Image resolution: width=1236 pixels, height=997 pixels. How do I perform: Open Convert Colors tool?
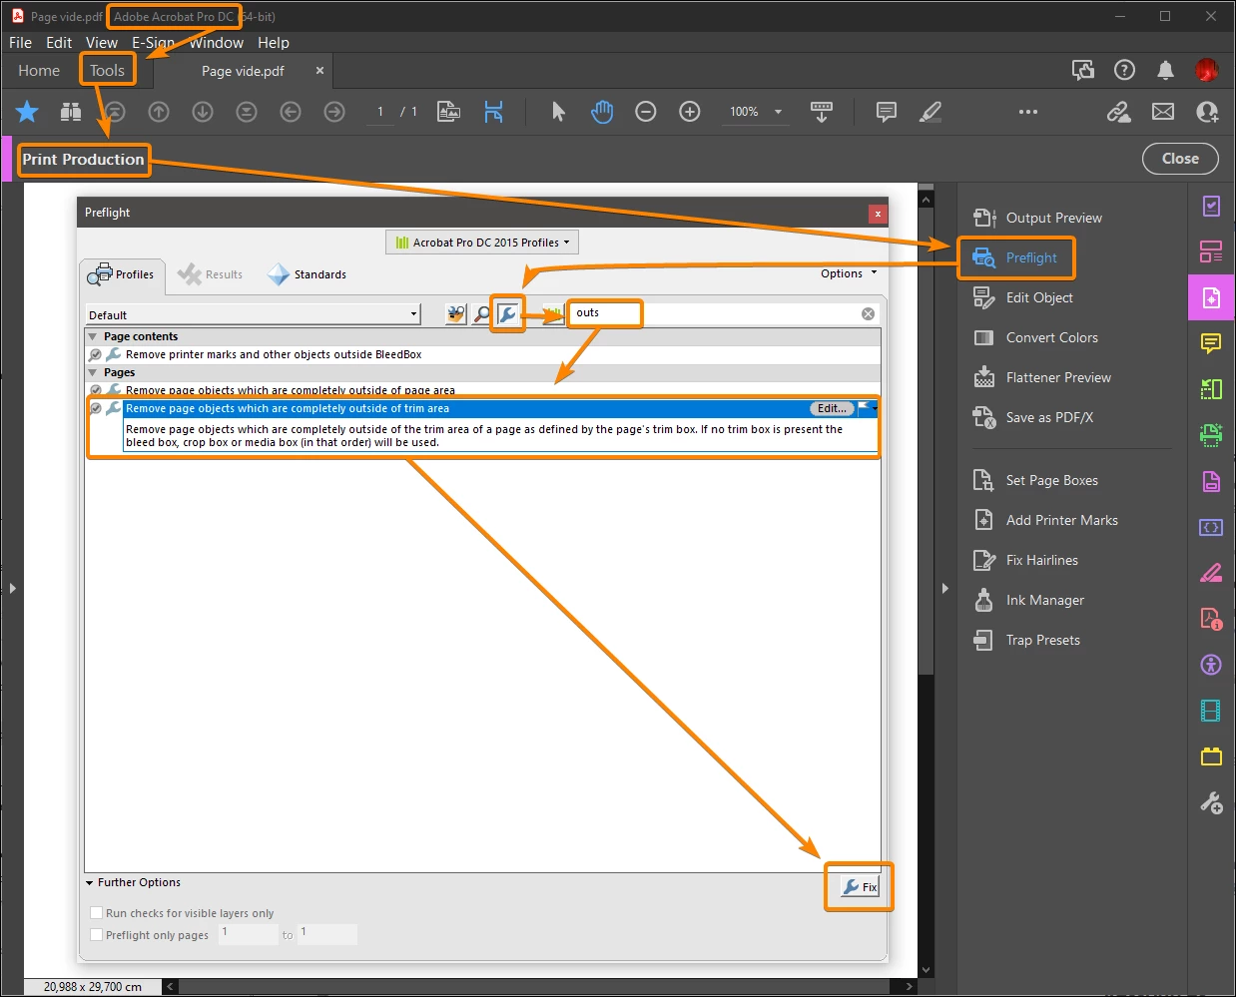[x=1036, y=337]
